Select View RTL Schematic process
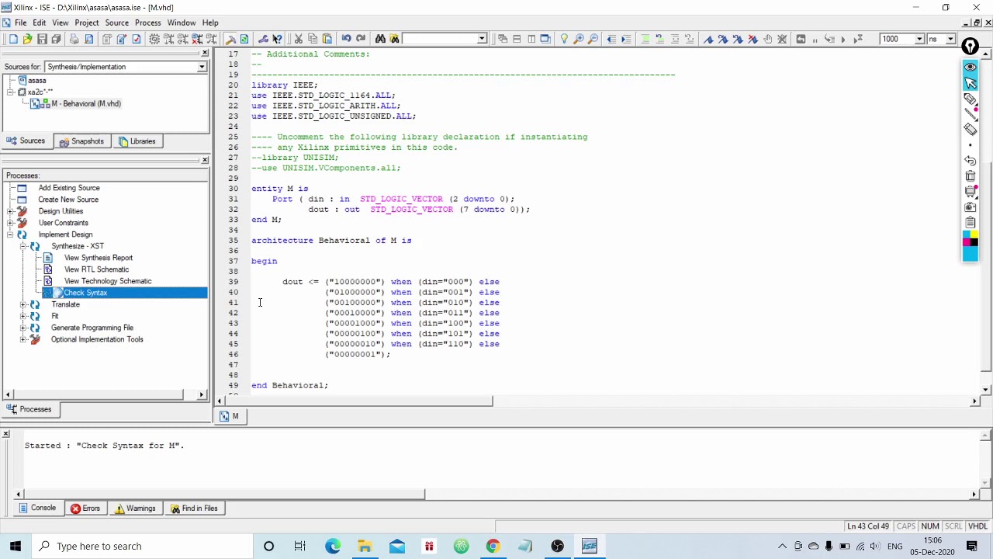The width and height of the screenshot is (993, 559). tap(96, 269)
